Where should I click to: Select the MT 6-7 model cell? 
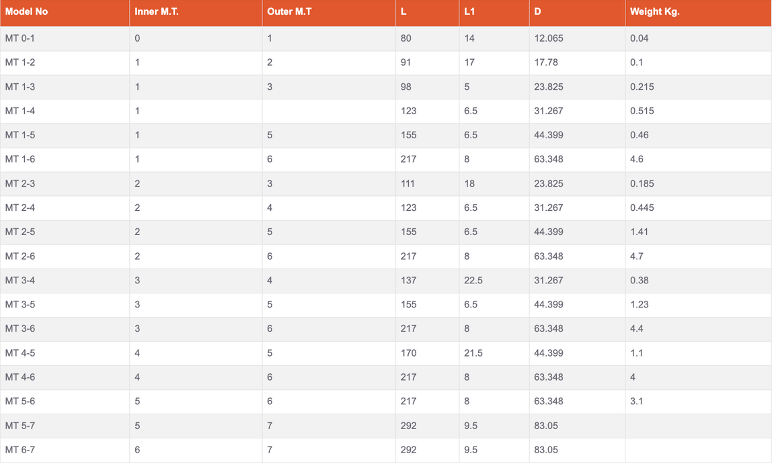[x=20, y=449]
